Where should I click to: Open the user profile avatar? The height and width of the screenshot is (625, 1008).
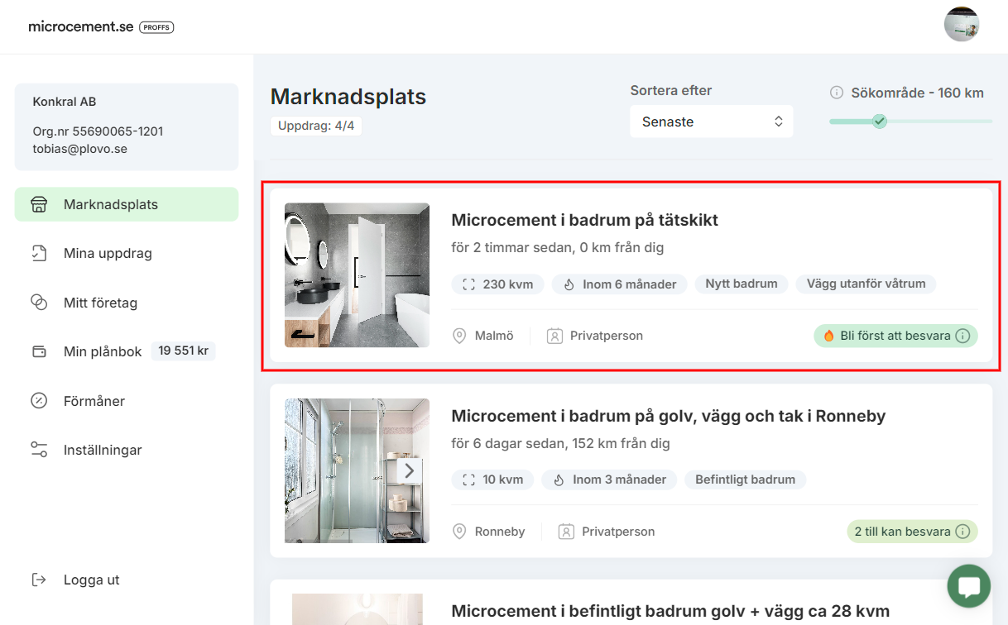click(x=962, y=24)
